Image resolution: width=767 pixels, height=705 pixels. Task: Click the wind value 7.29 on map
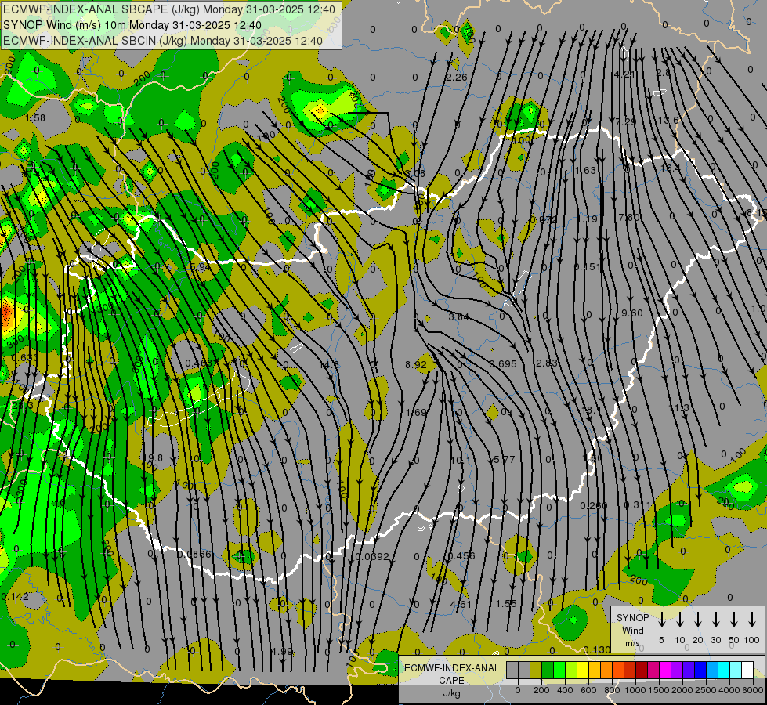[x=626, y=122]
